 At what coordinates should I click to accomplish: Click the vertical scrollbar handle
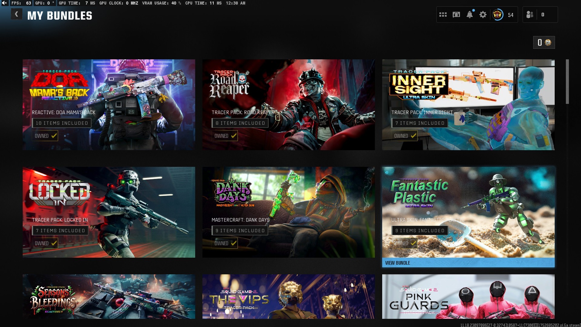coord(567,82)
